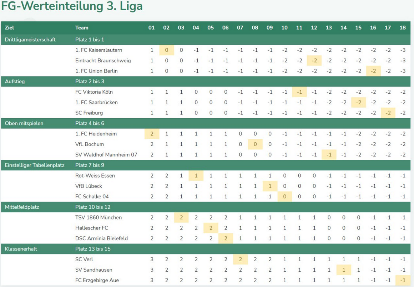Select highlighted cell in SC Verl row

tap(240, 259)
